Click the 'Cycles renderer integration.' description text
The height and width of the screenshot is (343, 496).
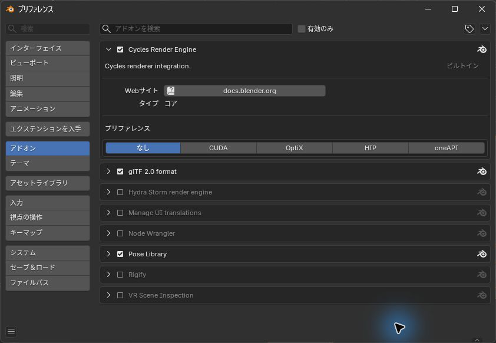coord(148,66)
